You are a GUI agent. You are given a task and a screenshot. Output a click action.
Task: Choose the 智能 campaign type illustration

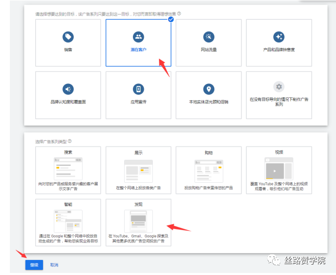[68, 221]
